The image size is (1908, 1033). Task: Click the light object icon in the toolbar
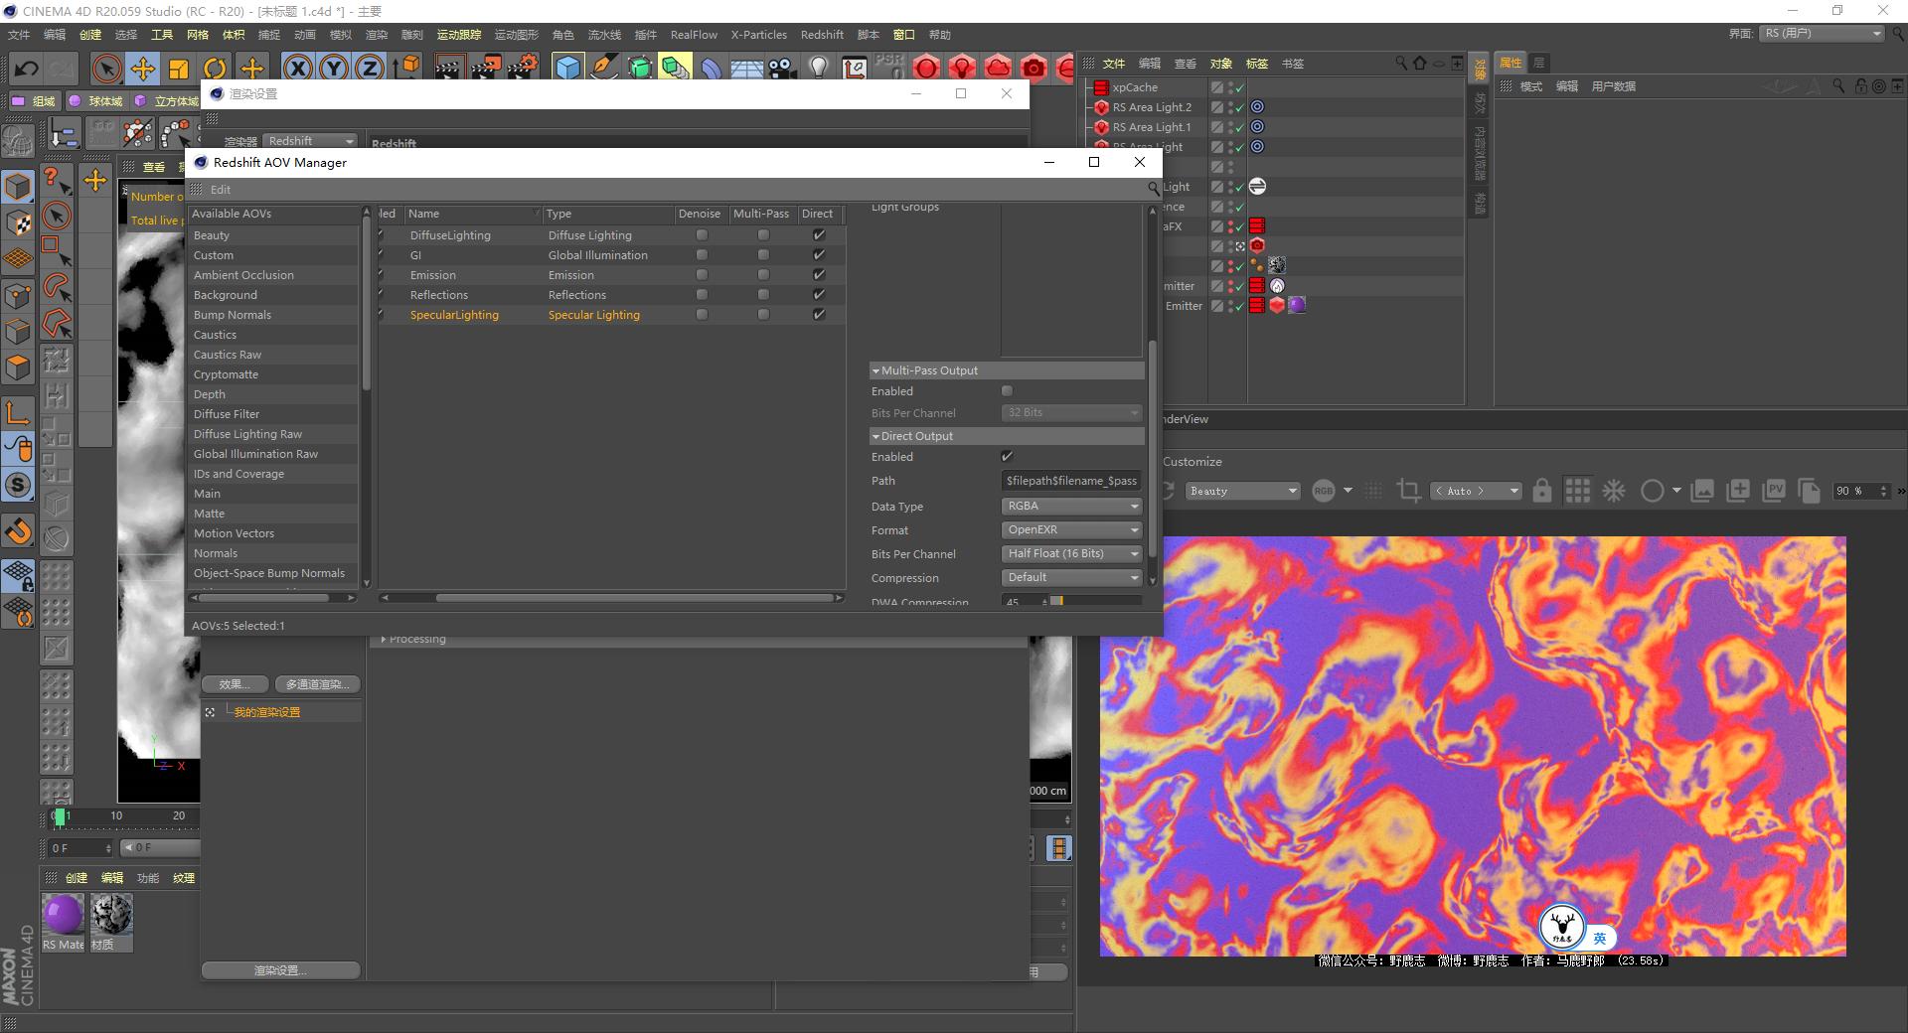[x=817, y=68]
